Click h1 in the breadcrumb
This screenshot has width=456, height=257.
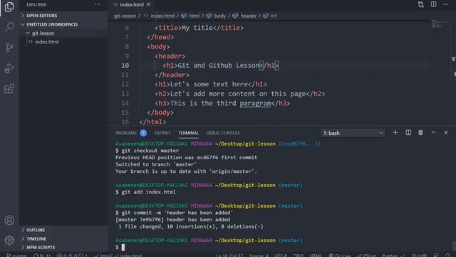click(274, 16)
